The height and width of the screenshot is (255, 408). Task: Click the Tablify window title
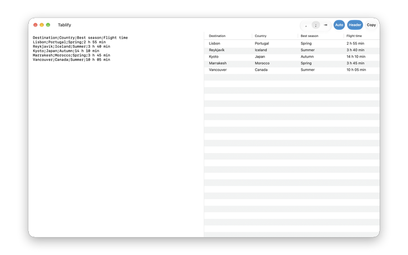click(64, 25)
